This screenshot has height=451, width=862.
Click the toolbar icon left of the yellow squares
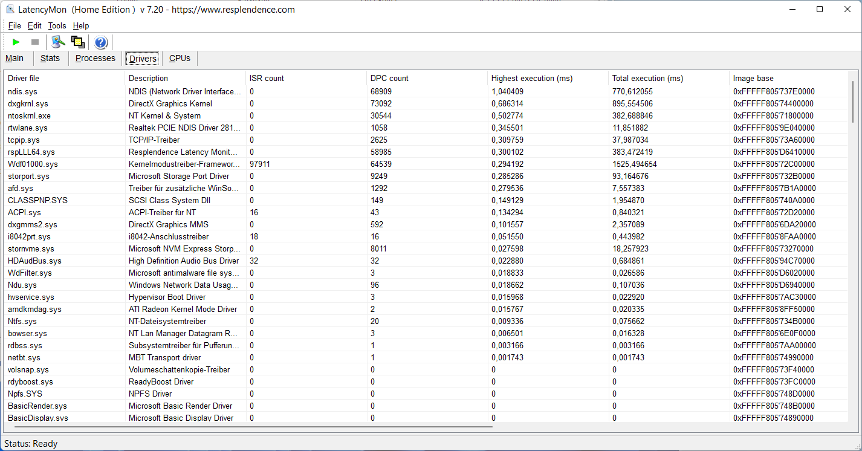tap(58, 42)
